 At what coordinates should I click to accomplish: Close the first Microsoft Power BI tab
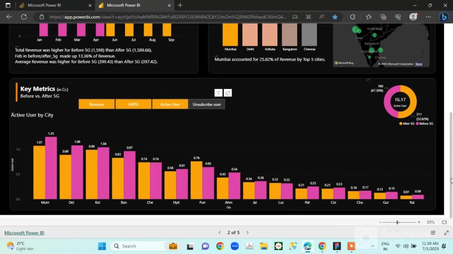[90, 5]
